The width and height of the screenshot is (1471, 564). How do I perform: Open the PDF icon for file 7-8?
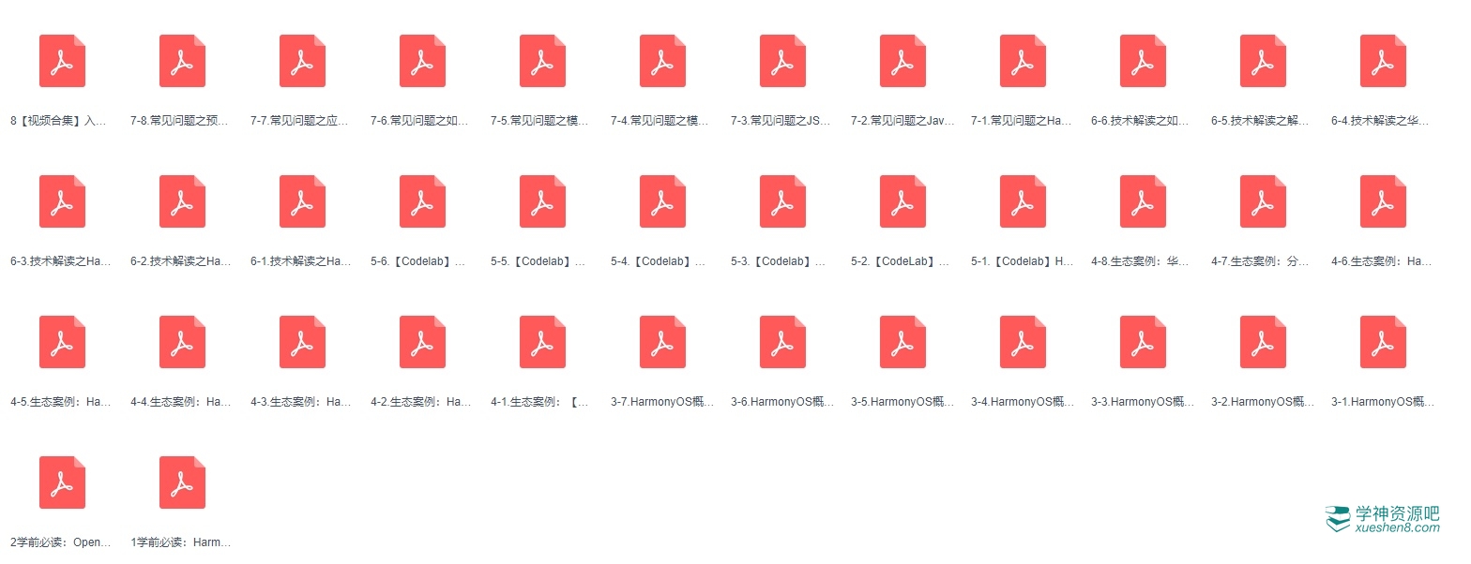tap(182, 61)
